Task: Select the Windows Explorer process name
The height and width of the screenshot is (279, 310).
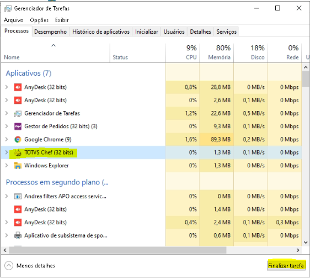Action: 46,166
